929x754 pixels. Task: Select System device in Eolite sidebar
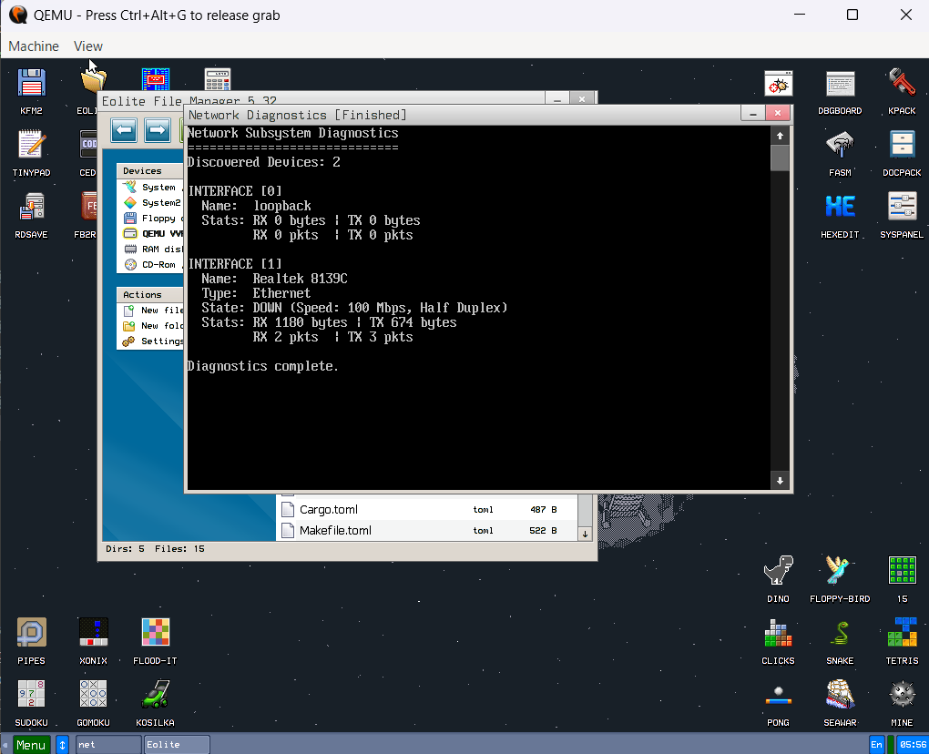[x=153, y=188]
